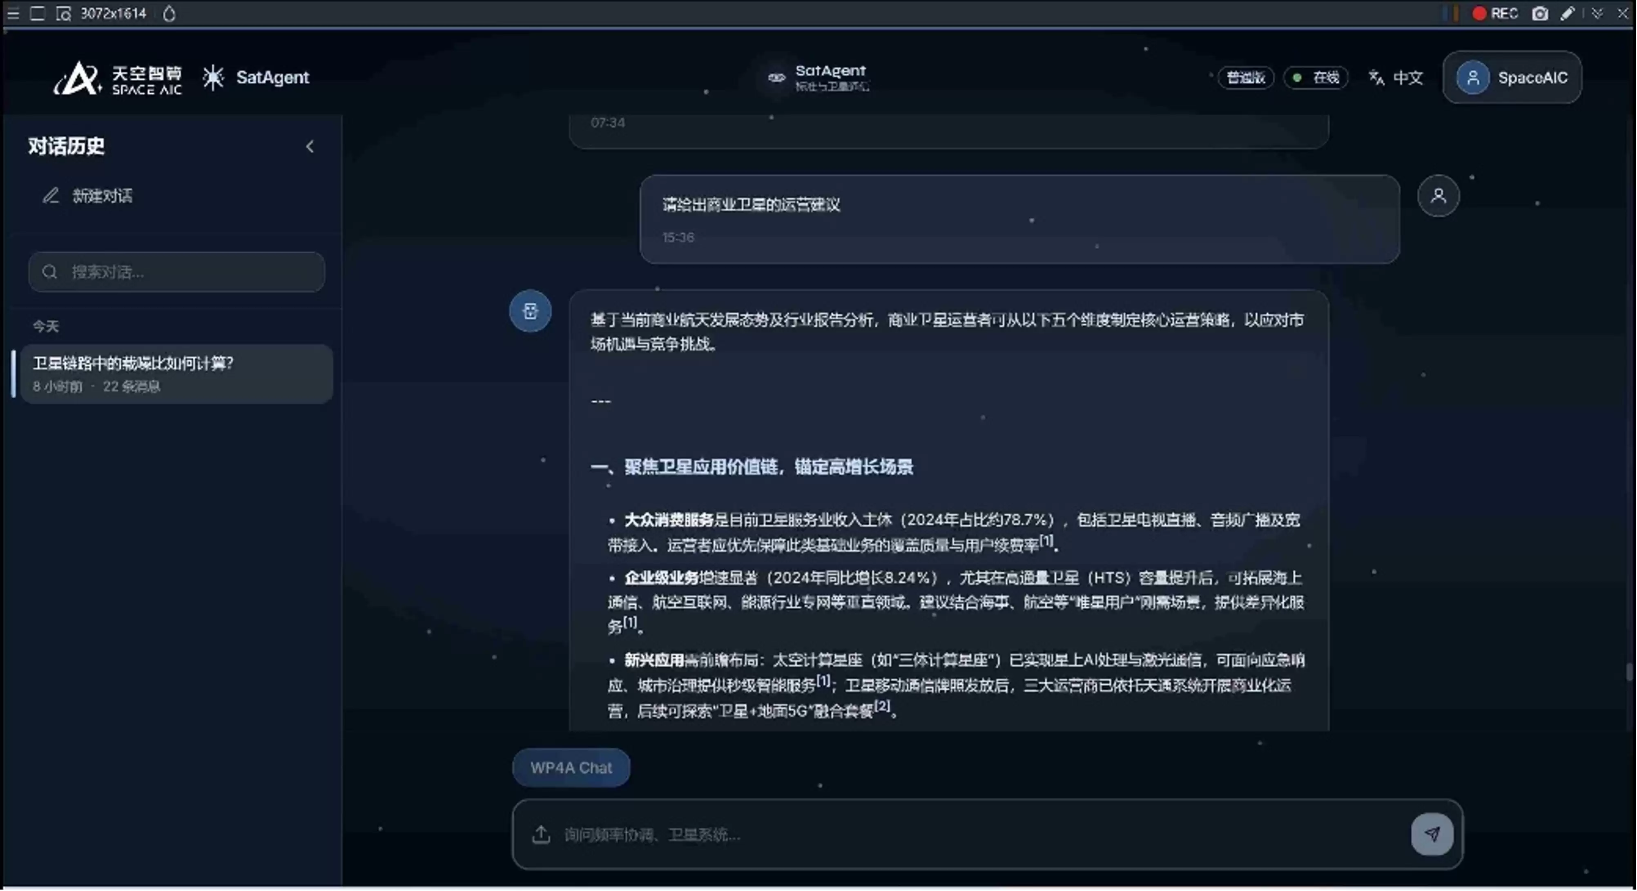Open the 卫星链路中的载噪比如何计算 conversation
This screenshot has width=1637, height=891.
click(x=176, y=374)
